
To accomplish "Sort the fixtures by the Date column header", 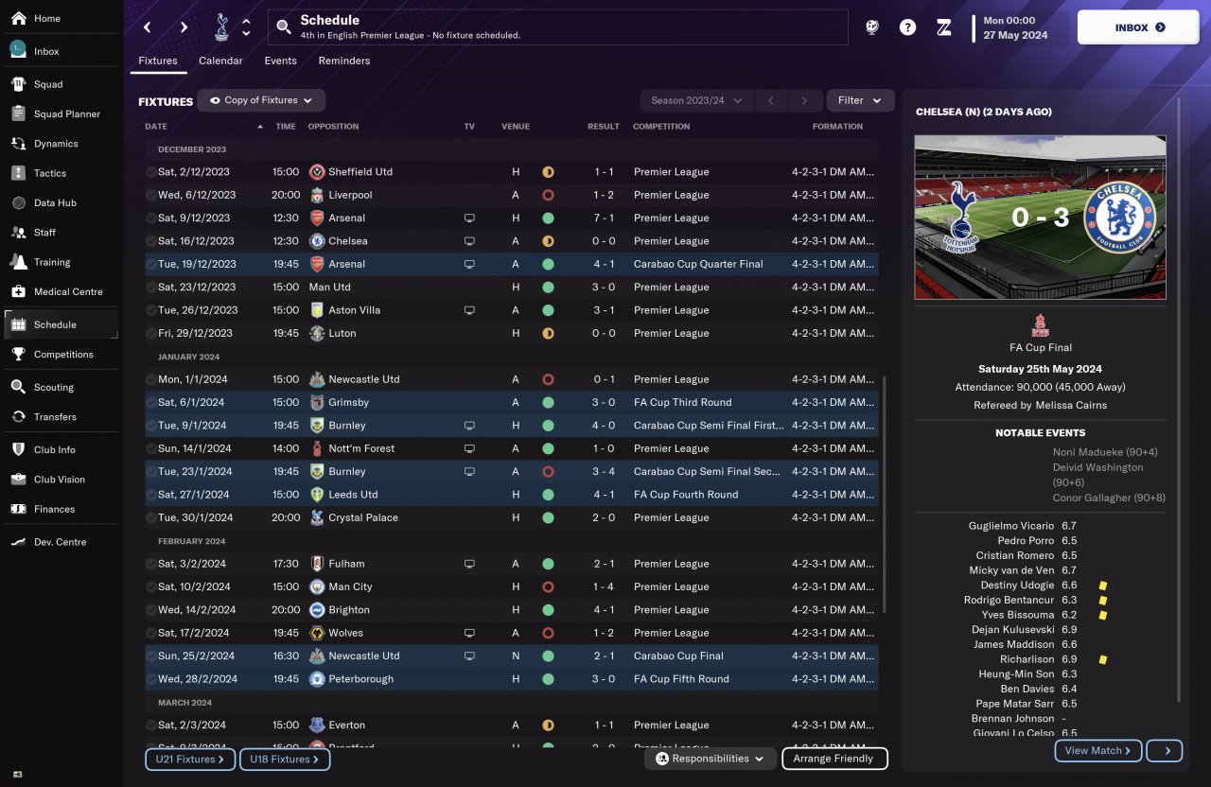I will click(156, 127).
